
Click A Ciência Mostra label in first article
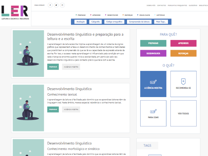[71, 67]
